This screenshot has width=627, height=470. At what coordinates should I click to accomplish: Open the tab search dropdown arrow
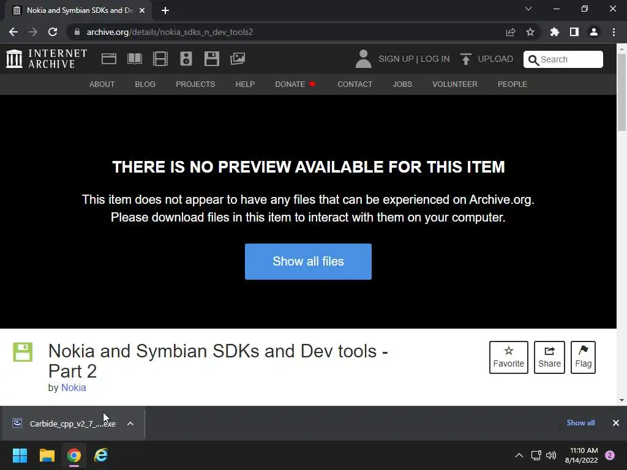(x=528, y=9)
